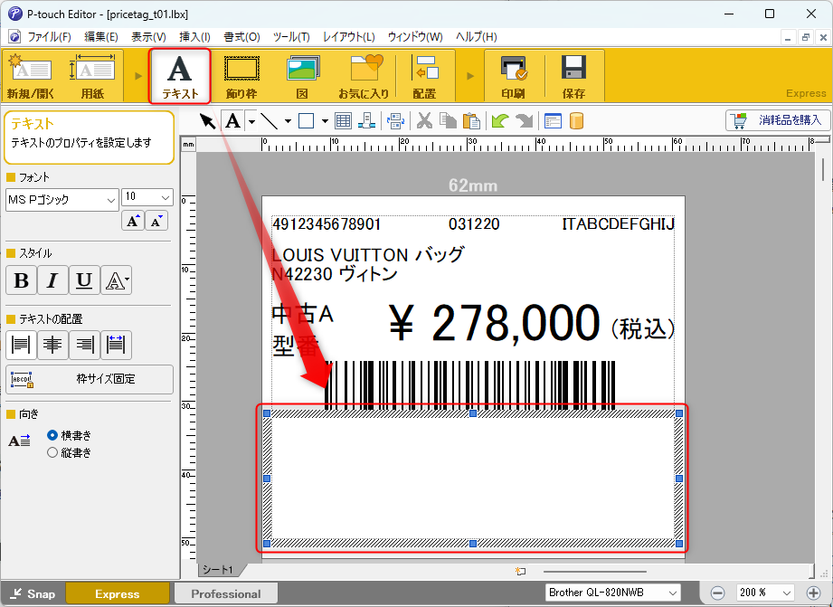Open 新規/開く (New/Open) in ribbon
833x607 pixels.
tap(30, 77)
